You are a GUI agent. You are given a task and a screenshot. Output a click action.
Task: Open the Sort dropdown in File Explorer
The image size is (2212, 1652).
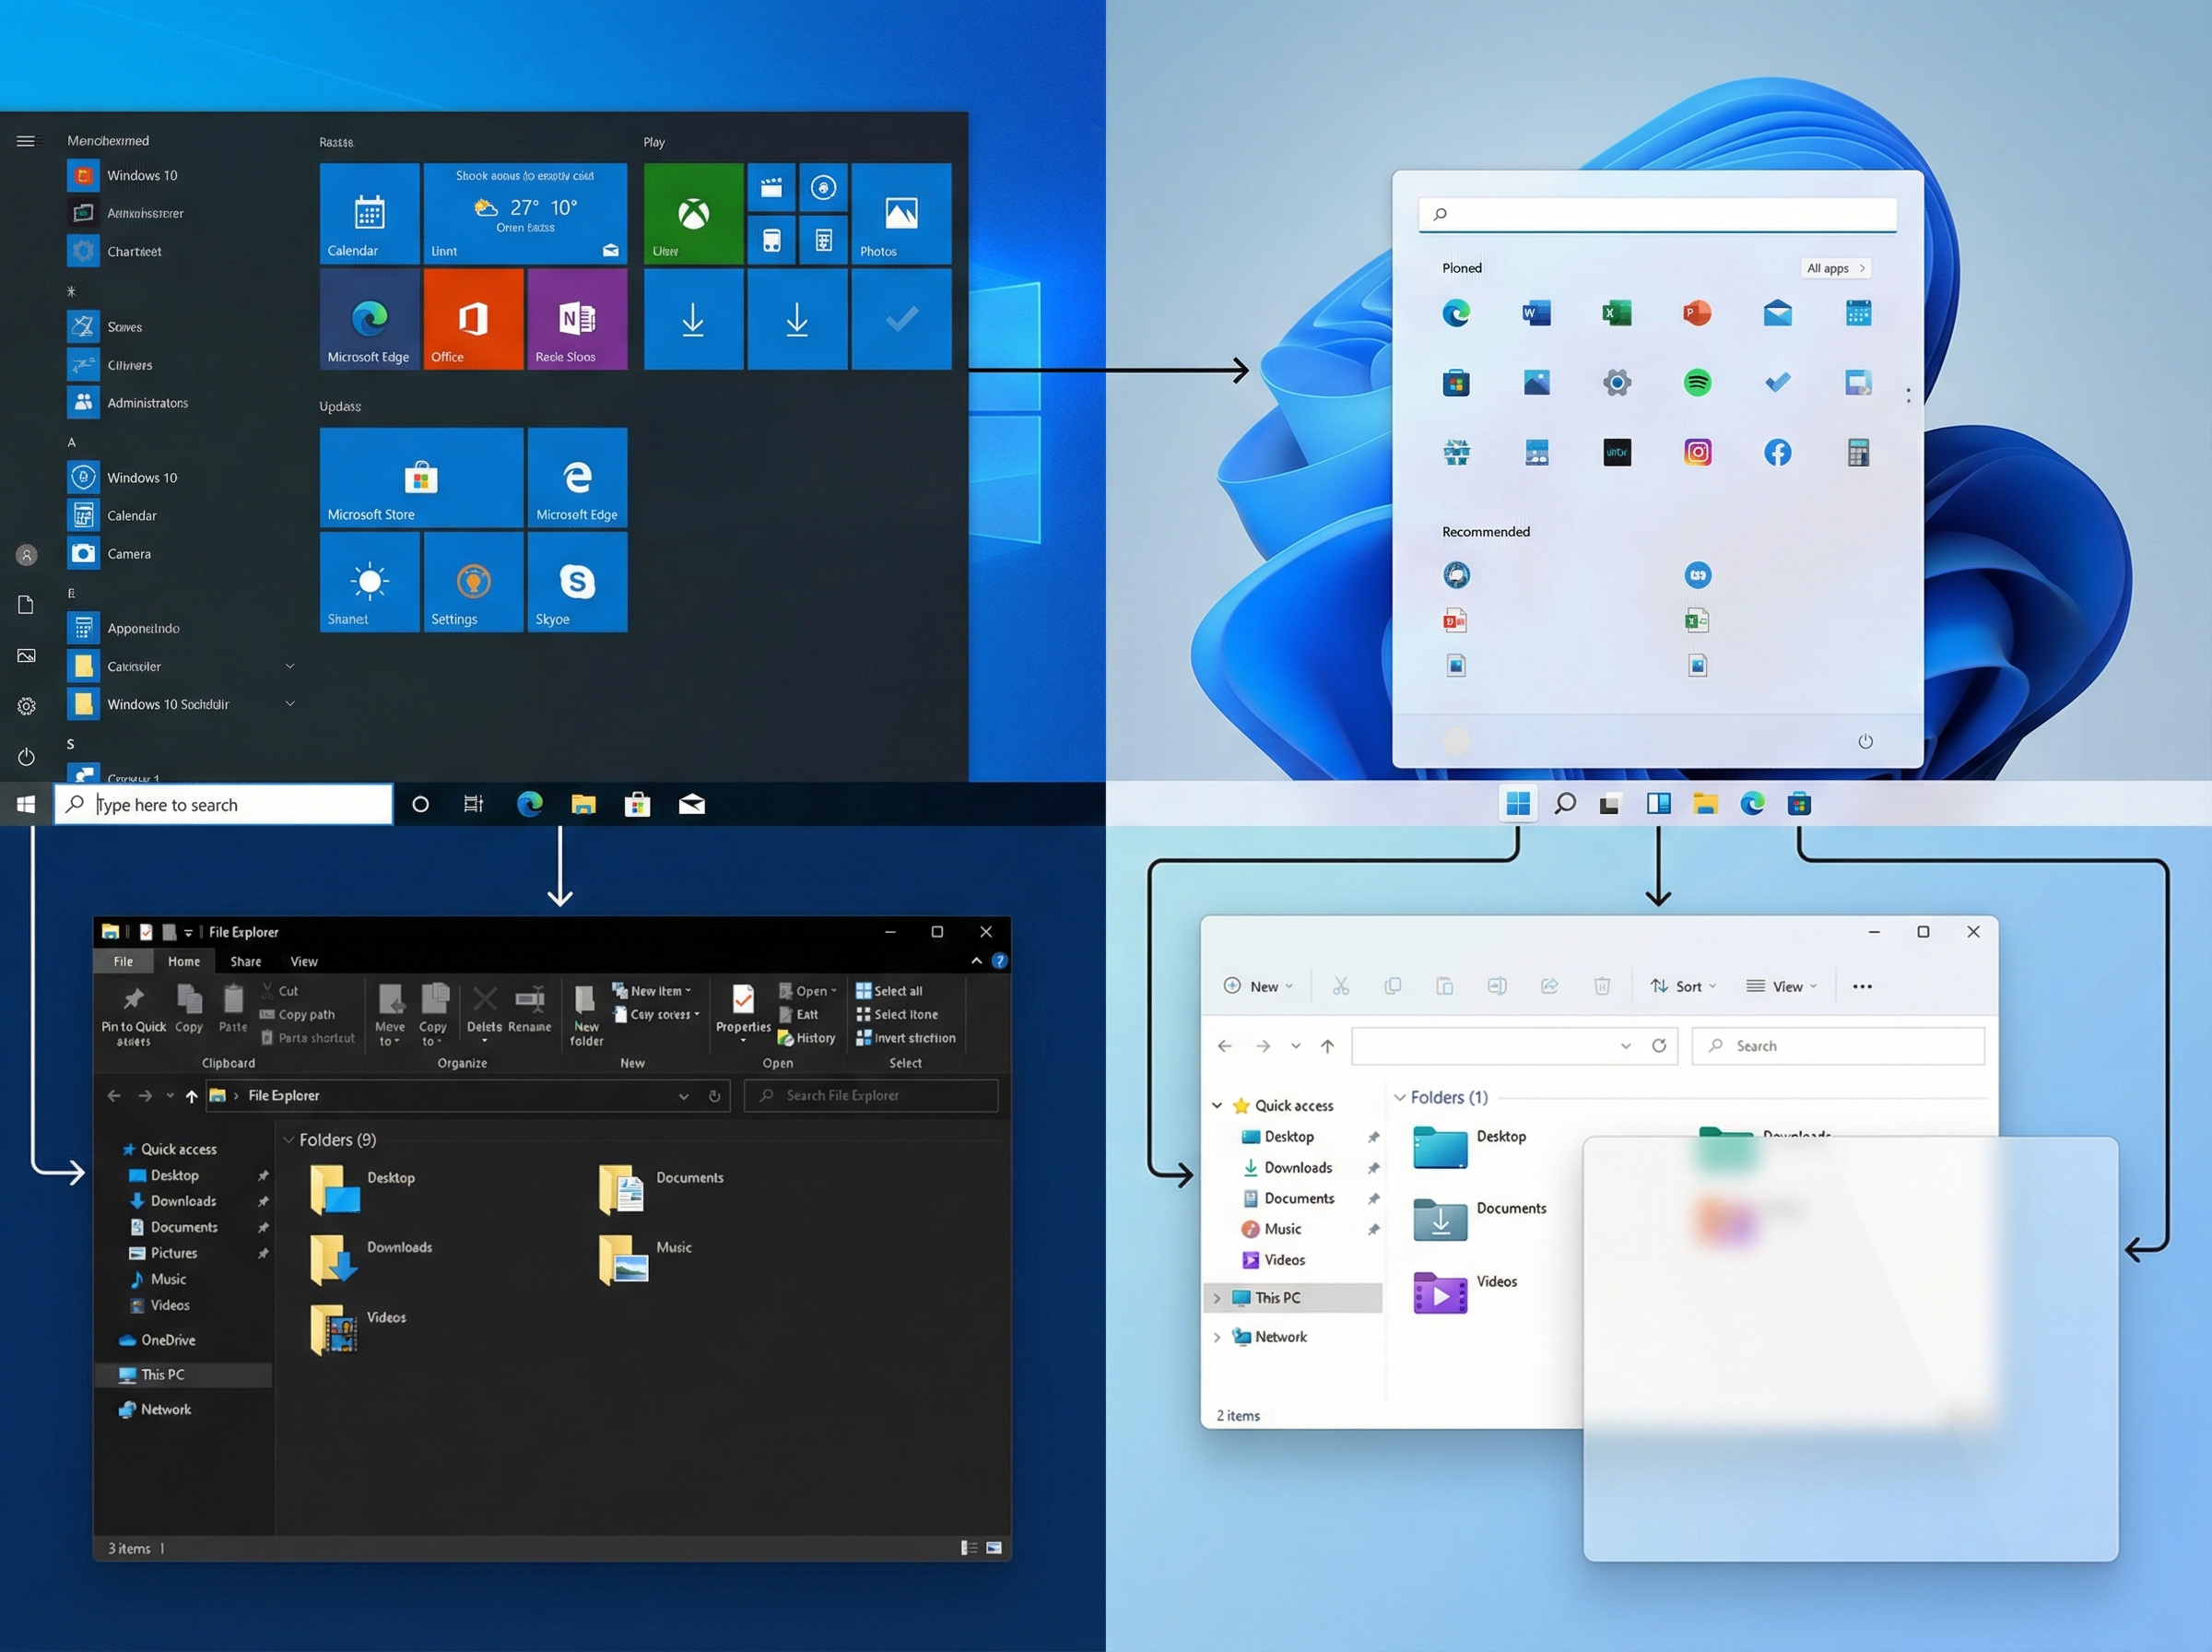click(x=1683, y=986)
